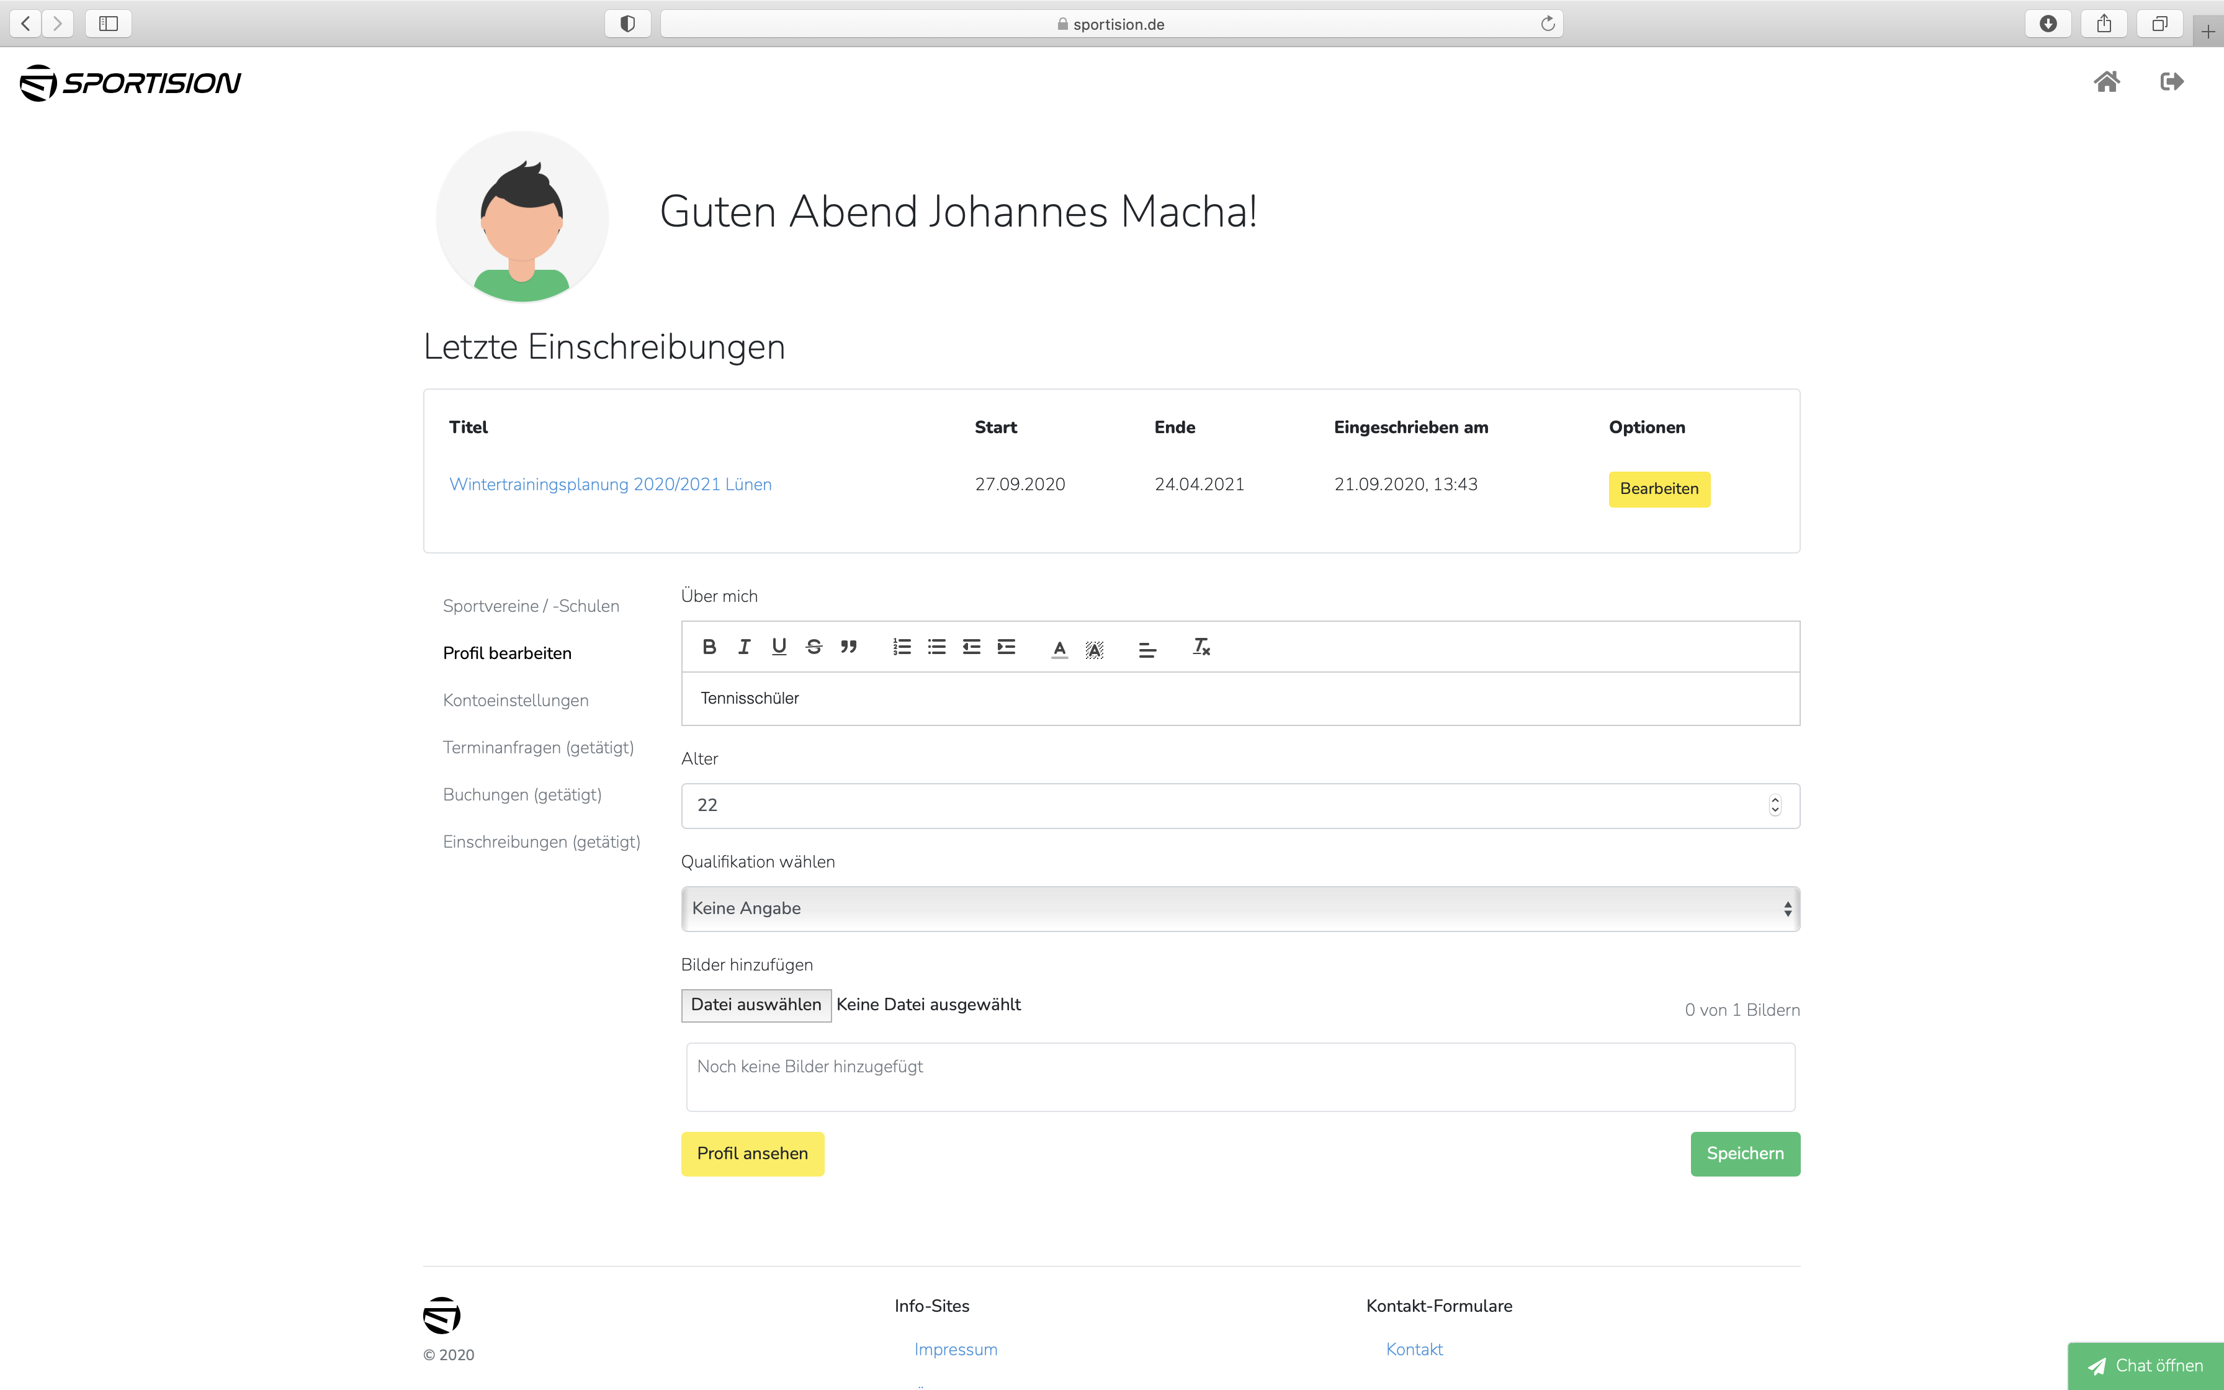Screen dimensions: 2224x1390
Task: Open the share menu
Action: (x=2104, y=24)
